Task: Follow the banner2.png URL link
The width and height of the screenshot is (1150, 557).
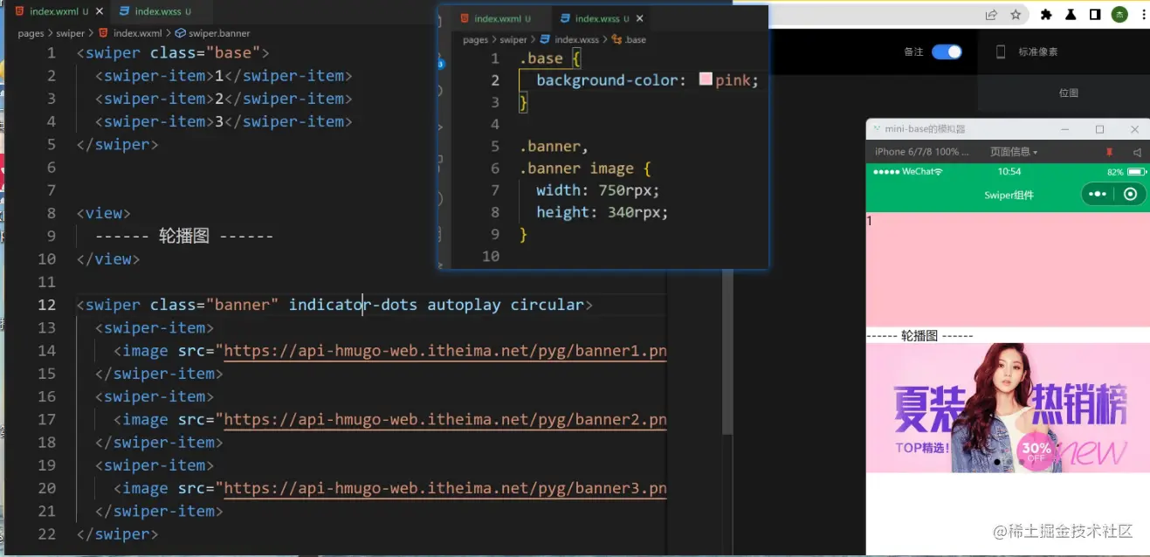Action: [445, 420]
